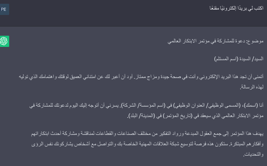Click the last word "والتحديات."
267x166 pixels.
point(253,154)
